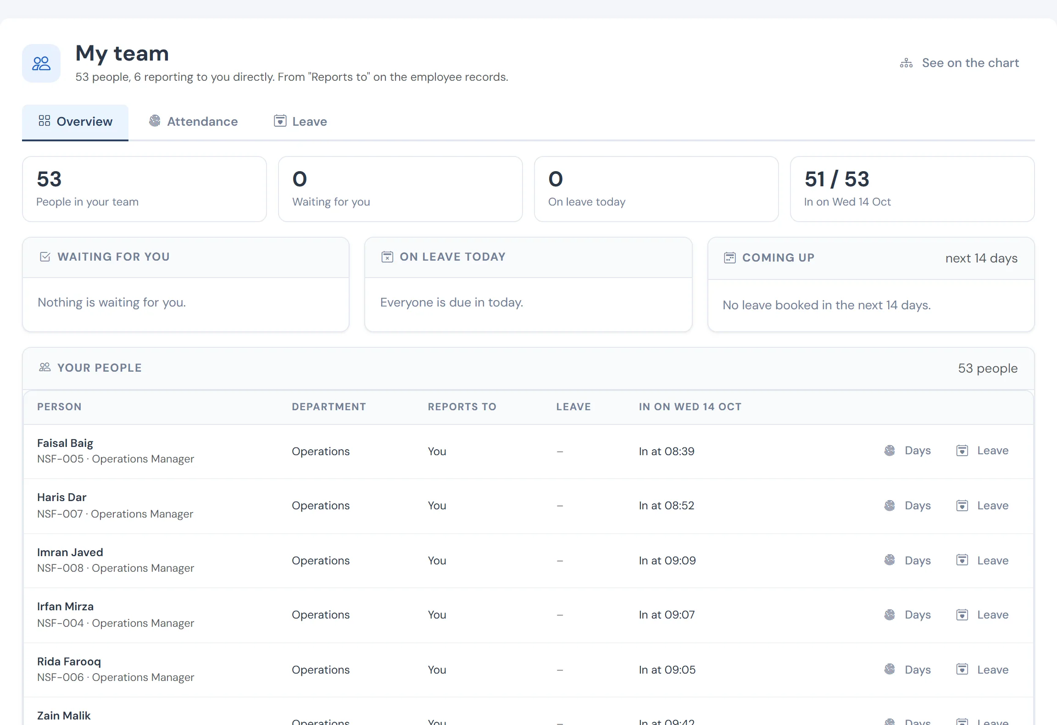Open Imran Javed's Days attendance

908,560
